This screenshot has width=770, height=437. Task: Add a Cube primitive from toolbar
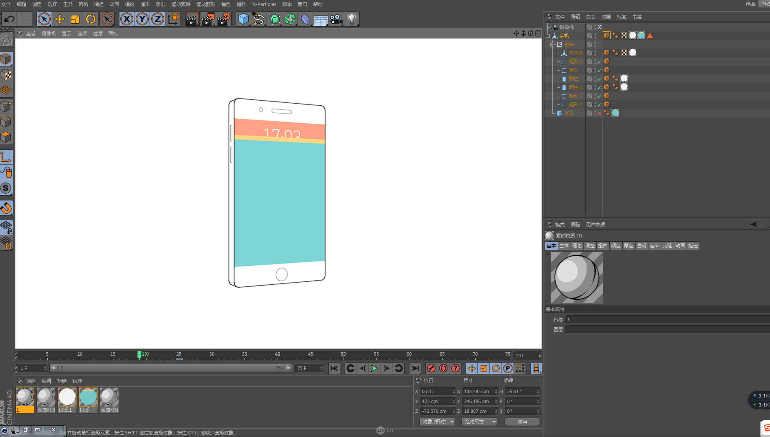click(x=243, y=19)
